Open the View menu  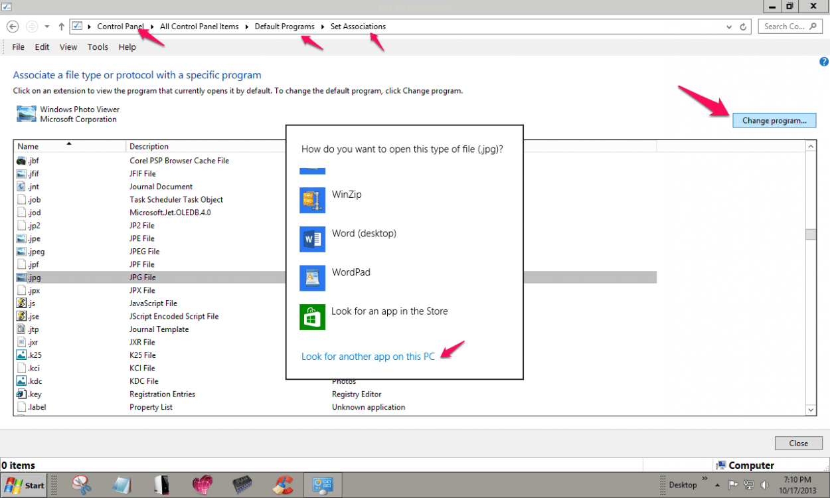68,46
